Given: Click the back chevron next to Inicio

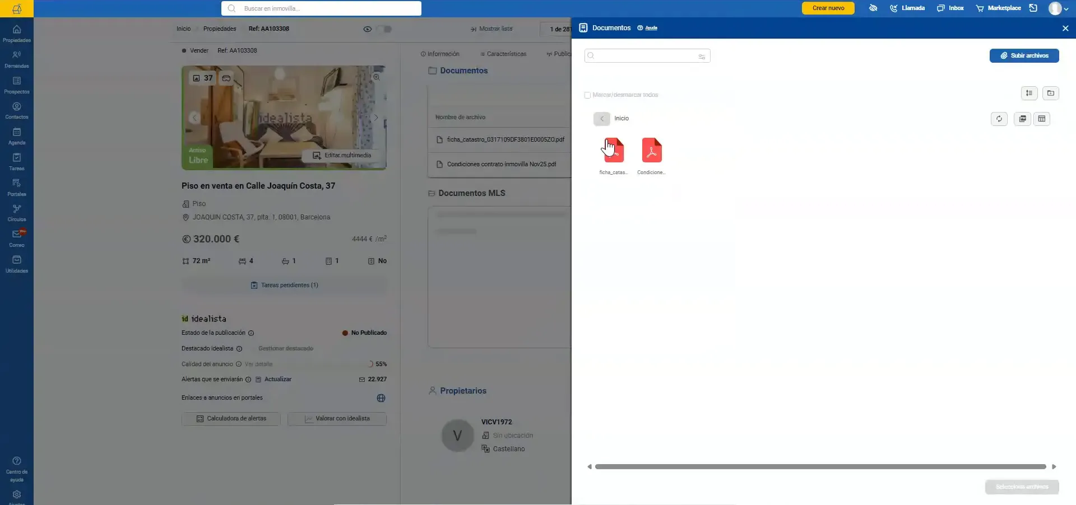Looking at the screenshot, I should click(602, 119).
